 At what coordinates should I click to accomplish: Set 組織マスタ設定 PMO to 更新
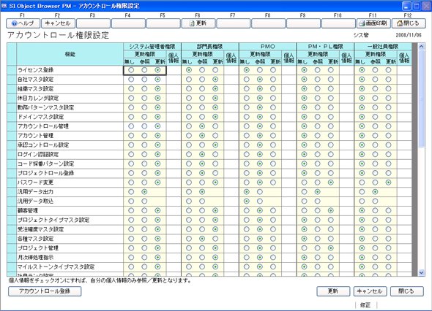273,89
